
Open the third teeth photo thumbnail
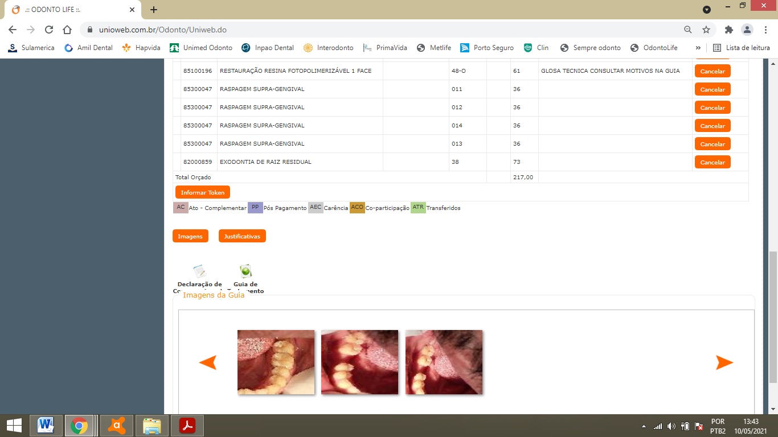click(444, 362)
